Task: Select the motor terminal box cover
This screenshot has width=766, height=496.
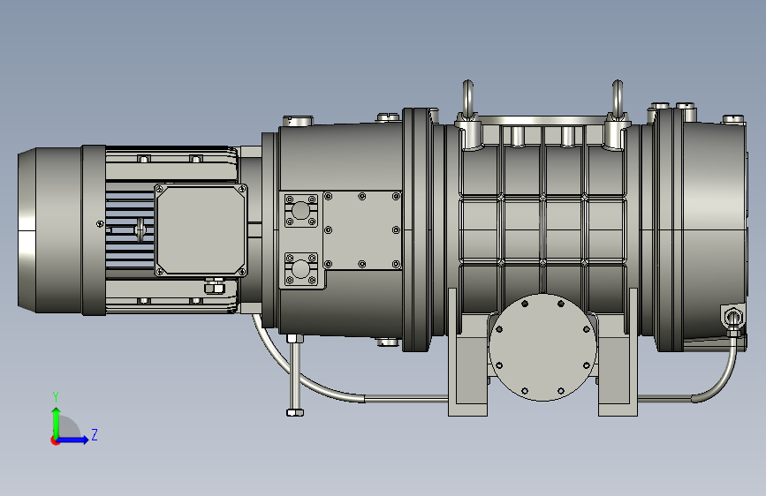Action: pos(201,230)
